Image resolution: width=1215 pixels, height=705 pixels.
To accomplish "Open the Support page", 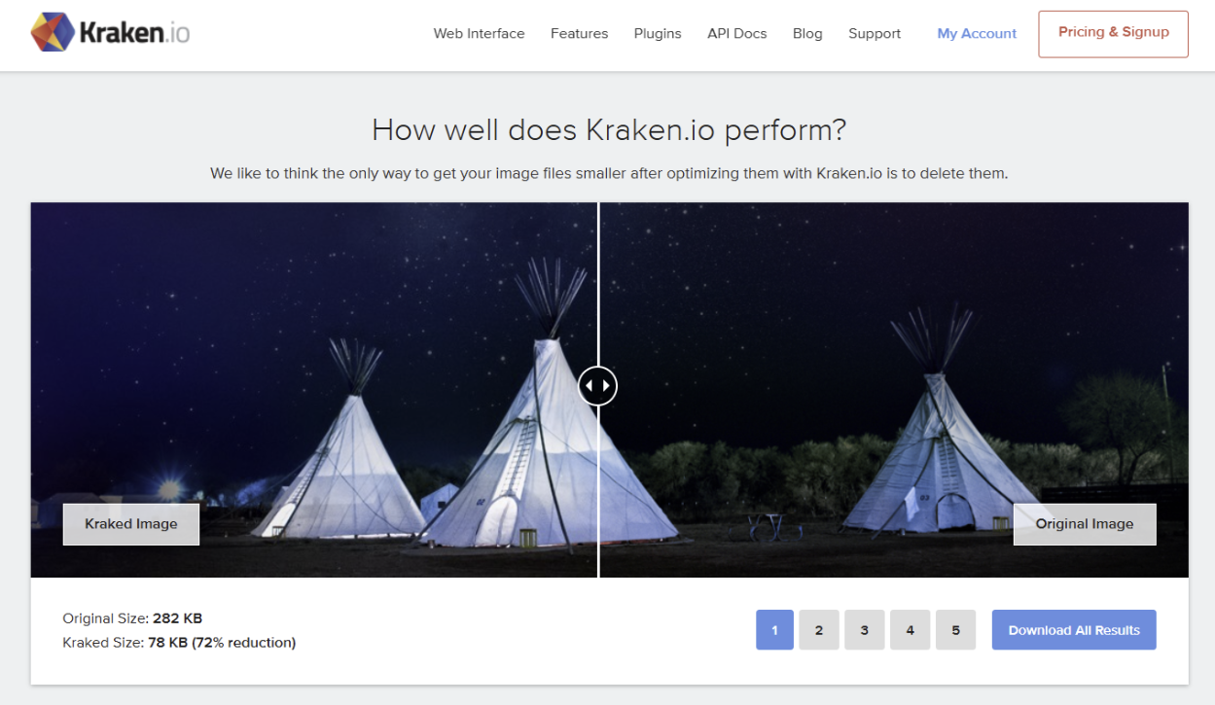I will point(875,33).
